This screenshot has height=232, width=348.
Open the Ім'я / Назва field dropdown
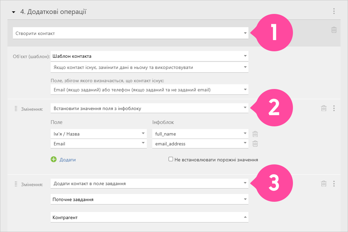[x=99, y=134]
